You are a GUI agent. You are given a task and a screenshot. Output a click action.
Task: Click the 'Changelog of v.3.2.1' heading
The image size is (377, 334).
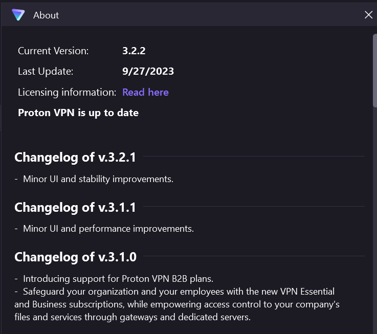[75, 157]
